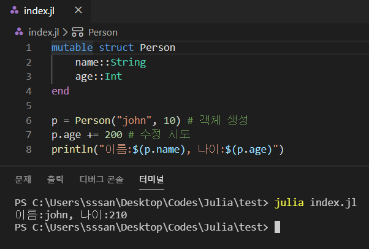
Task: Click line number 4 in the gutter
Action: click(29, 91)
